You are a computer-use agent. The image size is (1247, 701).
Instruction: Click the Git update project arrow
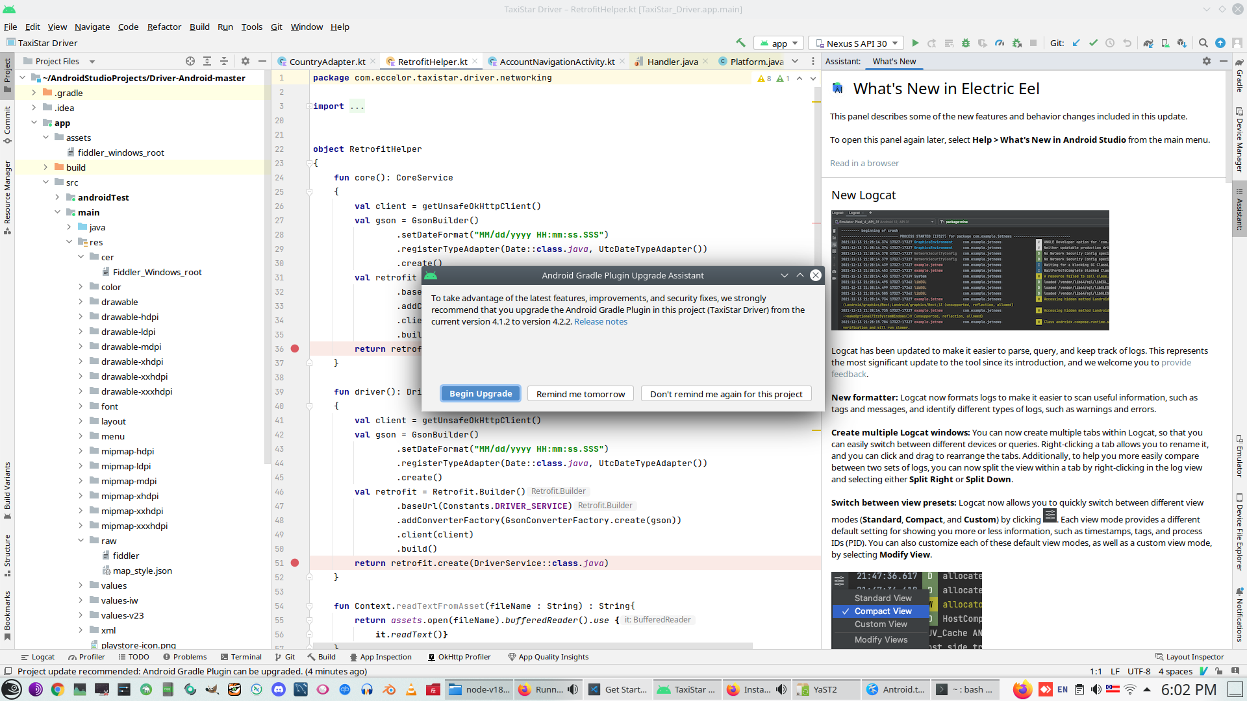point(1076,43)
